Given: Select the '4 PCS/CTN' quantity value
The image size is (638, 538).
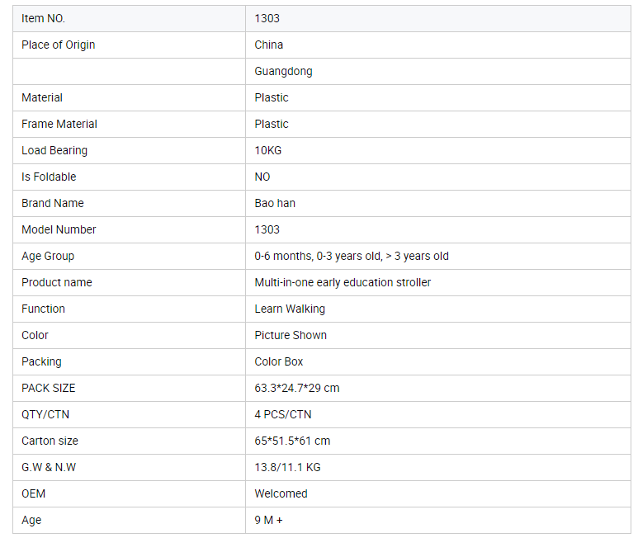Looking at the screenshot, I should [x=283, y=414].
